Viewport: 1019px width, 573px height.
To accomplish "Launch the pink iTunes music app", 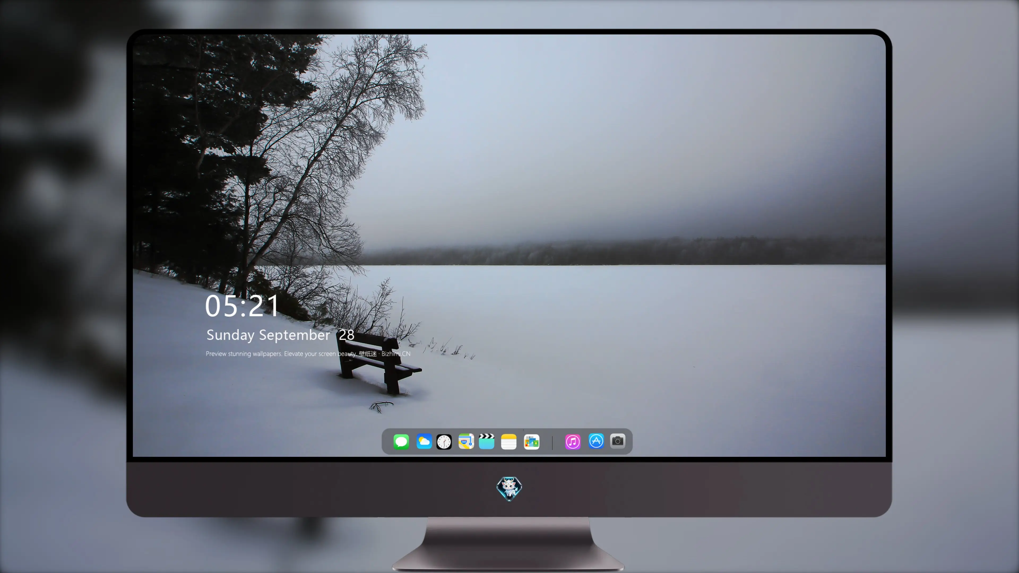I will click(573, 442).
